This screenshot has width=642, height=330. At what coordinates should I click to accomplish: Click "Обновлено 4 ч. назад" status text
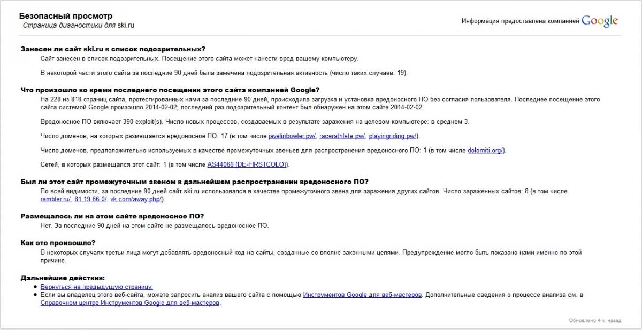click(x=595, y=321)
